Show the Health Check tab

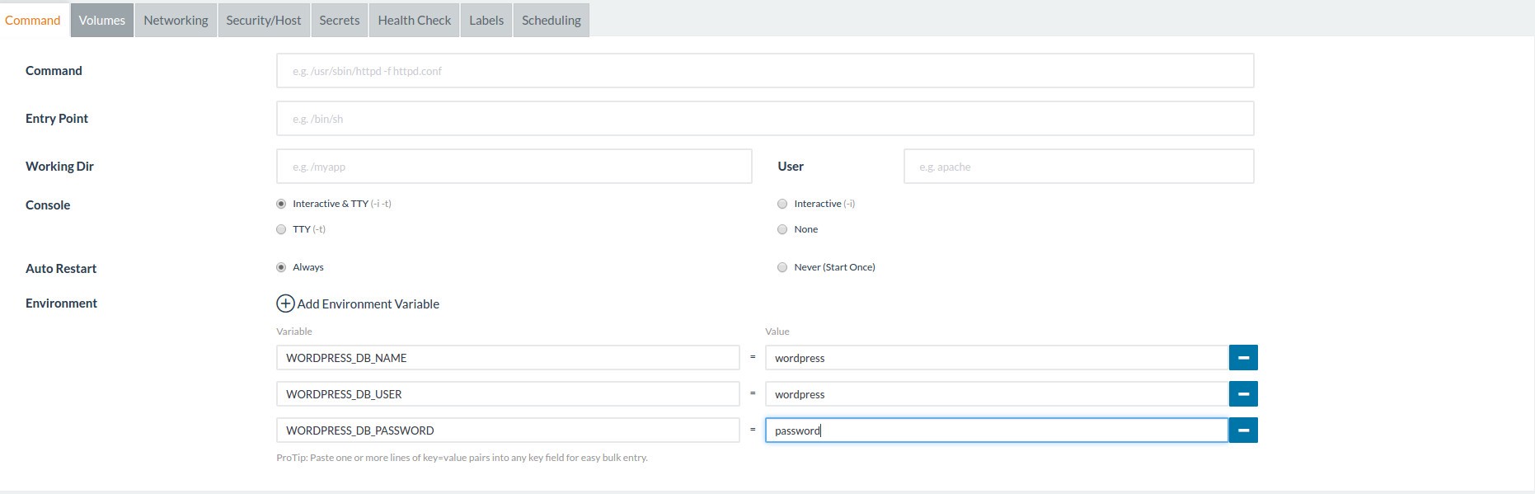pyautogui.click(x=415, y=21)
